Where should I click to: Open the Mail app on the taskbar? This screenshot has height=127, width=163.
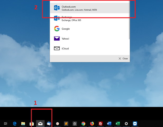point(40,124)
